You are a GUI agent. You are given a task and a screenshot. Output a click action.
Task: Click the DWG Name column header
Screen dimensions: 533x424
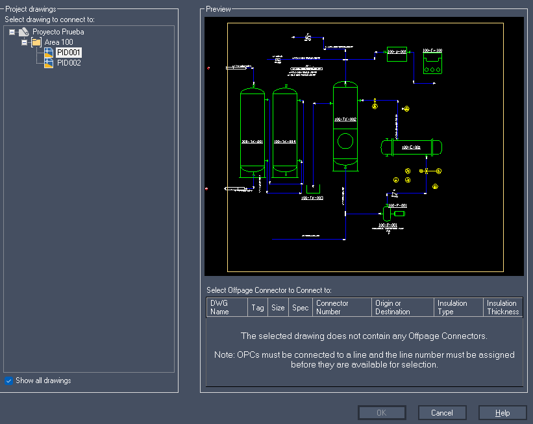click(x=227, y=307)
